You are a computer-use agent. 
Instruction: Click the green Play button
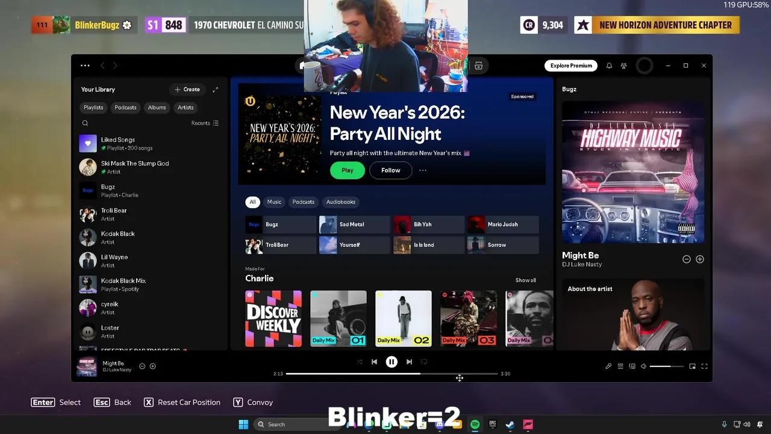[348, 170]
